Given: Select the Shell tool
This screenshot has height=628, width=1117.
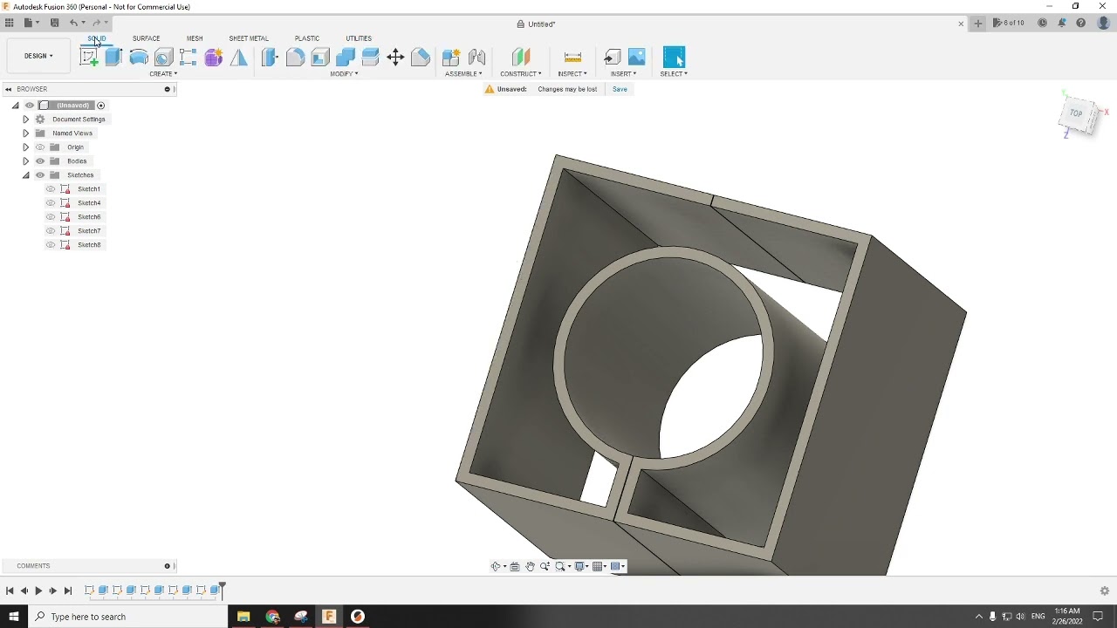Looking at the screenshot, I should click(320, 58).
